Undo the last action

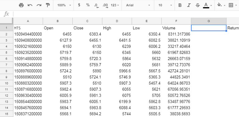point(30,5)
